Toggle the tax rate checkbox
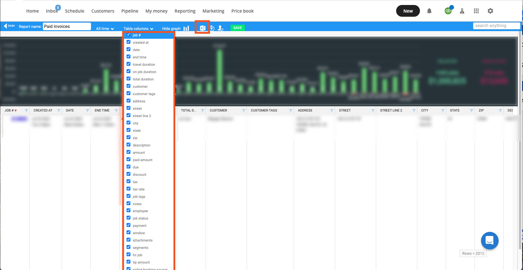523x270 pixels. 129,189
